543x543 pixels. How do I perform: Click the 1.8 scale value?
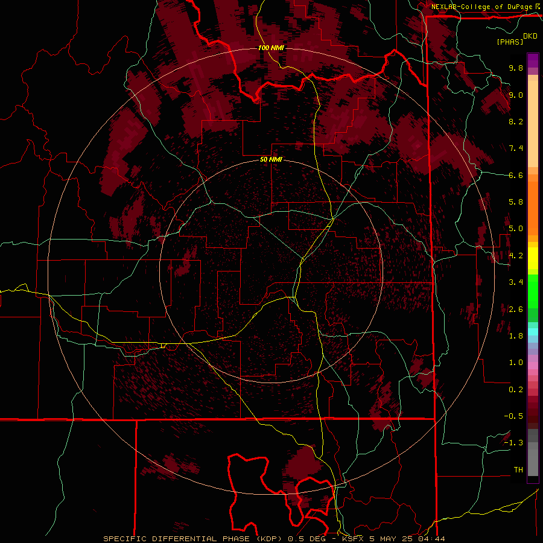pyautogui.click(x=516, y=336)
